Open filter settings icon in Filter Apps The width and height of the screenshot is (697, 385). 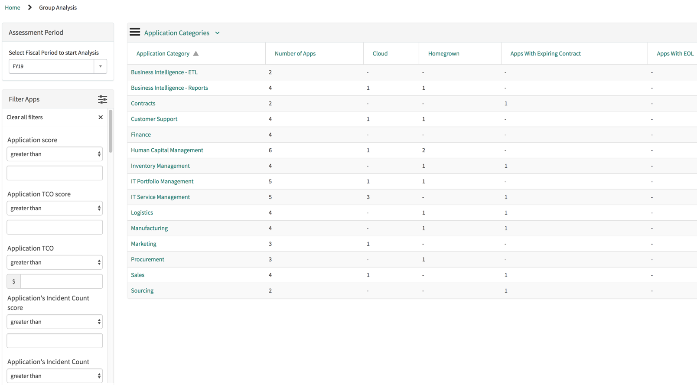(x=102, y=99)
